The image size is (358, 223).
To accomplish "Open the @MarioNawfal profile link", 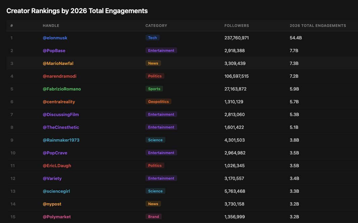I will [x=58, y=64].
